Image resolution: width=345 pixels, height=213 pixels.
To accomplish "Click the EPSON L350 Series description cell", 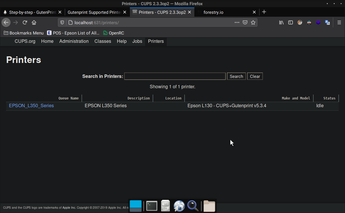I will point(106,105).
